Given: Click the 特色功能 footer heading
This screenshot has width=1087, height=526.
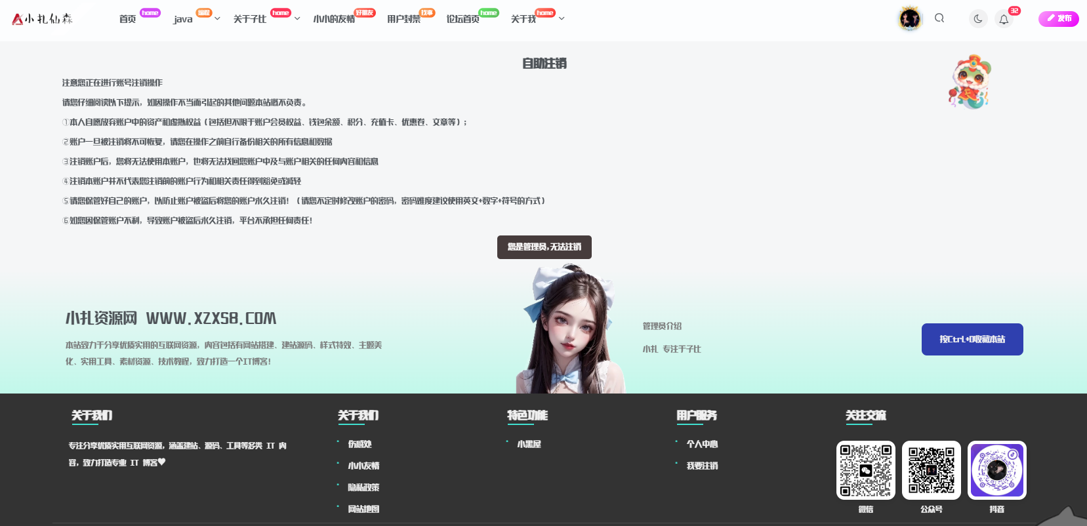Looking at the screenshot, I should point(527,415).
